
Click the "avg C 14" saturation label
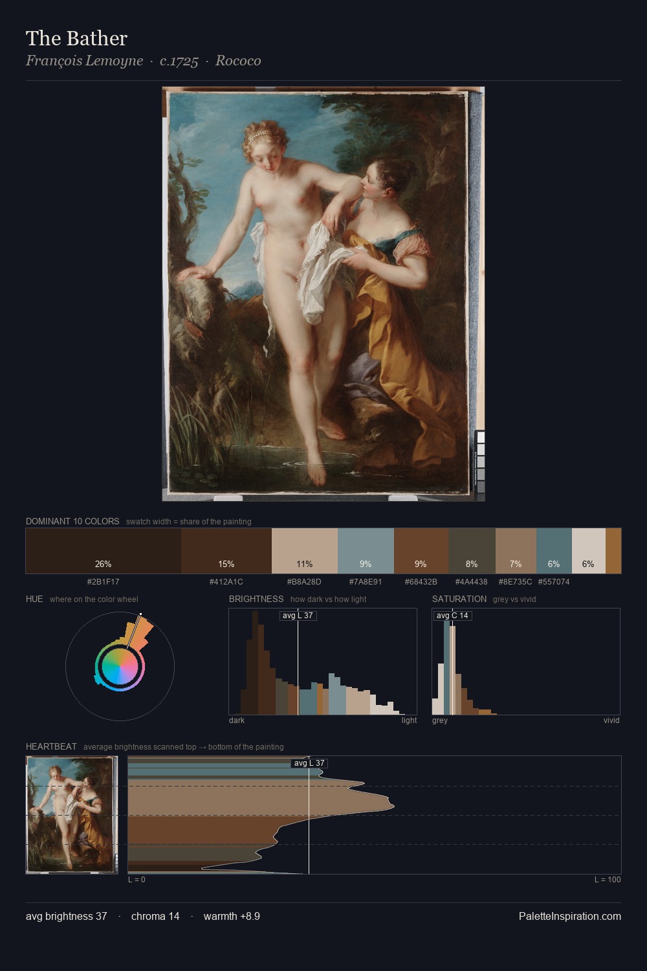pyautogui.click(x=452, y=616)
